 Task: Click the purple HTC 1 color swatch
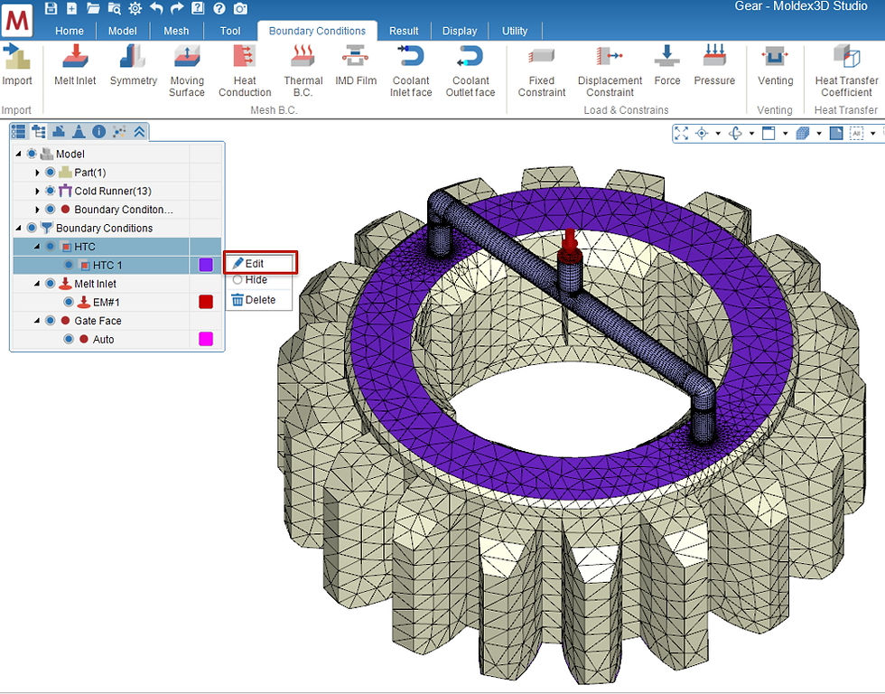206,265
